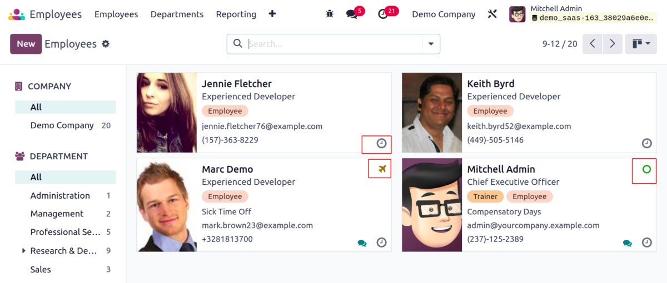Screen dimensions: 667x283
Task: Open the activities clock icon in navbar
Action: (x=383, y=14)
